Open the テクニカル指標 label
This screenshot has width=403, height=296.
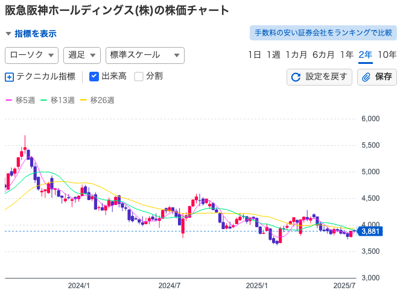(46, 77)
